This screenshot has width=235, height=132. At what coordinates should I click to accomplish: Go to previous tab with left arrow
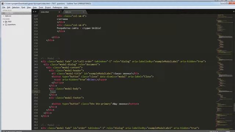(33, 12)
